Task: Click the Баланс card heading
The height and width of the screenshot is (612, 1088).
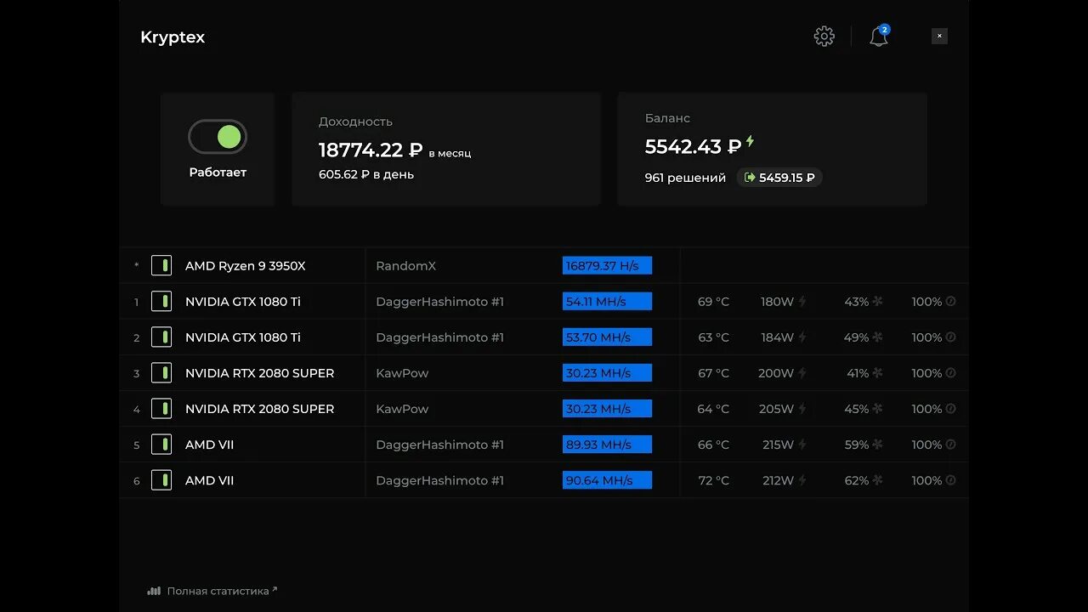Action: point(667,118)
